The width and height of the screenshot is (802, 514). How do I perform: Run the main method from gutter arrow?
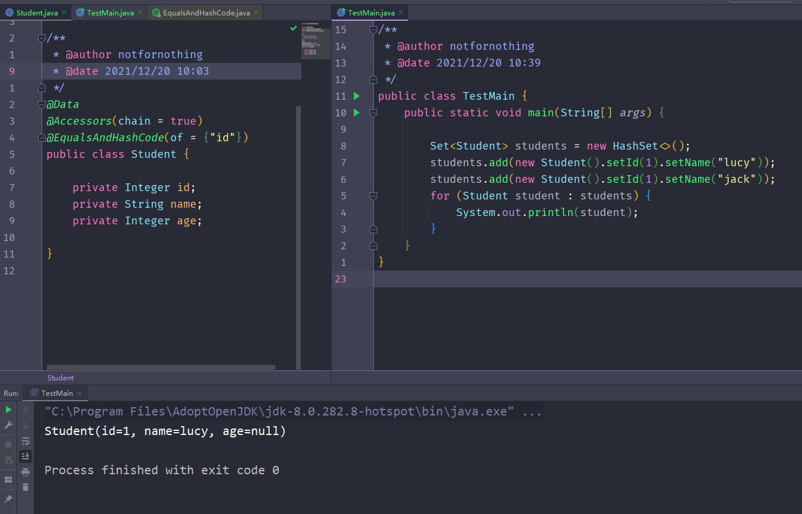tap(357, 112)
